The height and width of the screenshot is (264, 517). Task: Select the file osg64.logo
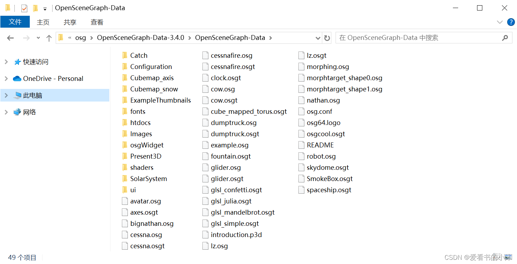coord(324,123)
